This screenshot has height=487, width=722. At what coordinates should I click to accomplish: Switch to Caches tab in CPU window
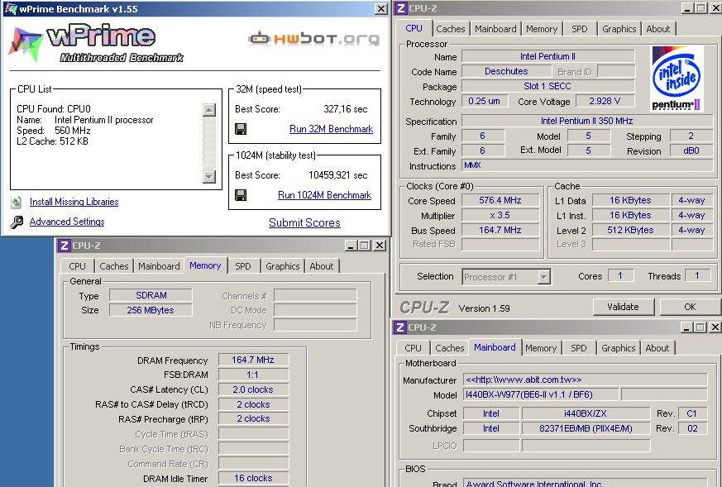pos(451,29)
